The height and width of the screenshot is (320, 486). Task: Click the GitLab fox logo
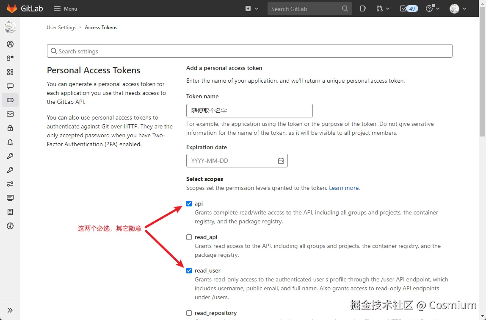tap(11, 8)
